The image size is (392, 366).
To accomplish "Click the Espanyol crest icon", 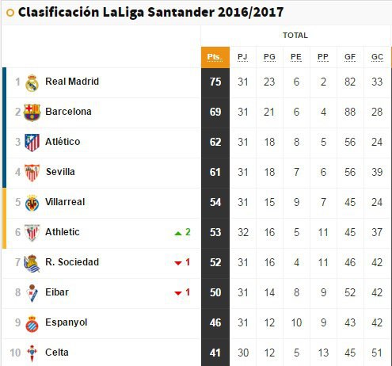I will click(32, 324).
